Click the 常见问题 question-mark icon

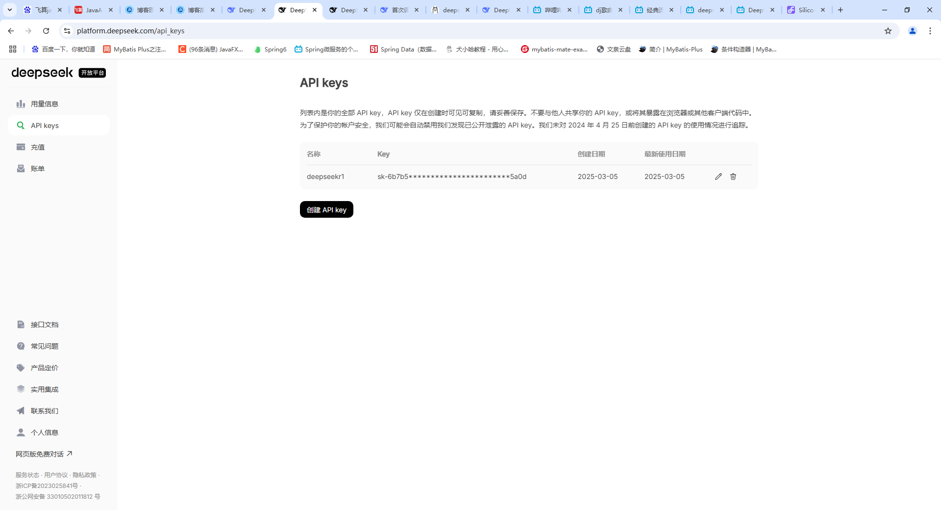[x=21, y=346]
